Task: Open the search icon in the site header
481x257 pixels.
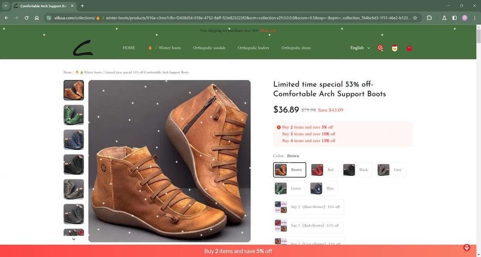Action: [380, 48]
